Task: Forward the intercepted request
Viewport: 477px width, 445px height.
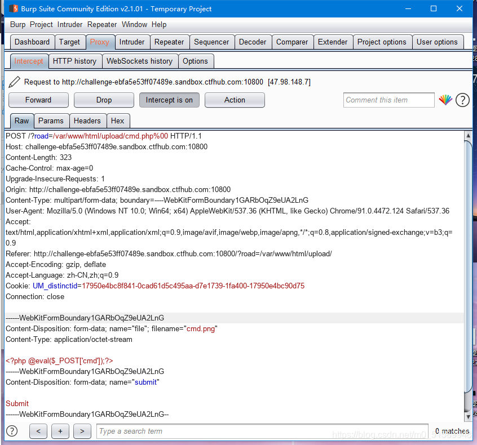Action: (x=38, y=100)
